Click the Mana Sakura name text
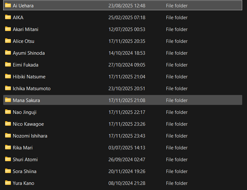 coord(26,100)
